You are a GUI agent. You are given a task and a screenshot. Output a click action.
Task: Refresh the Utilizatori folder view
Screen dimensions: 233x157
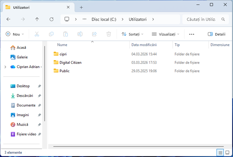[51, 19]
